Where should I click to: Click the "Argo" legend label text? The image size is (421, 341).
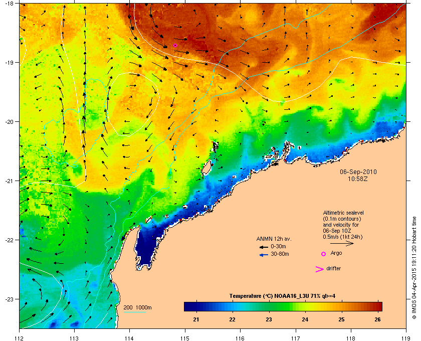click(336, 253)
